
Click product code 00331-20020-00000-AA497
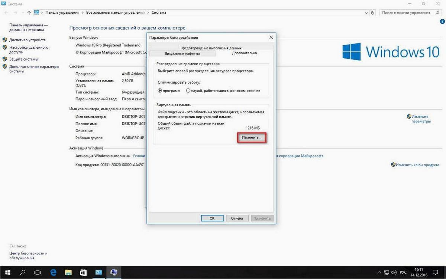click(x=122, y=165)
